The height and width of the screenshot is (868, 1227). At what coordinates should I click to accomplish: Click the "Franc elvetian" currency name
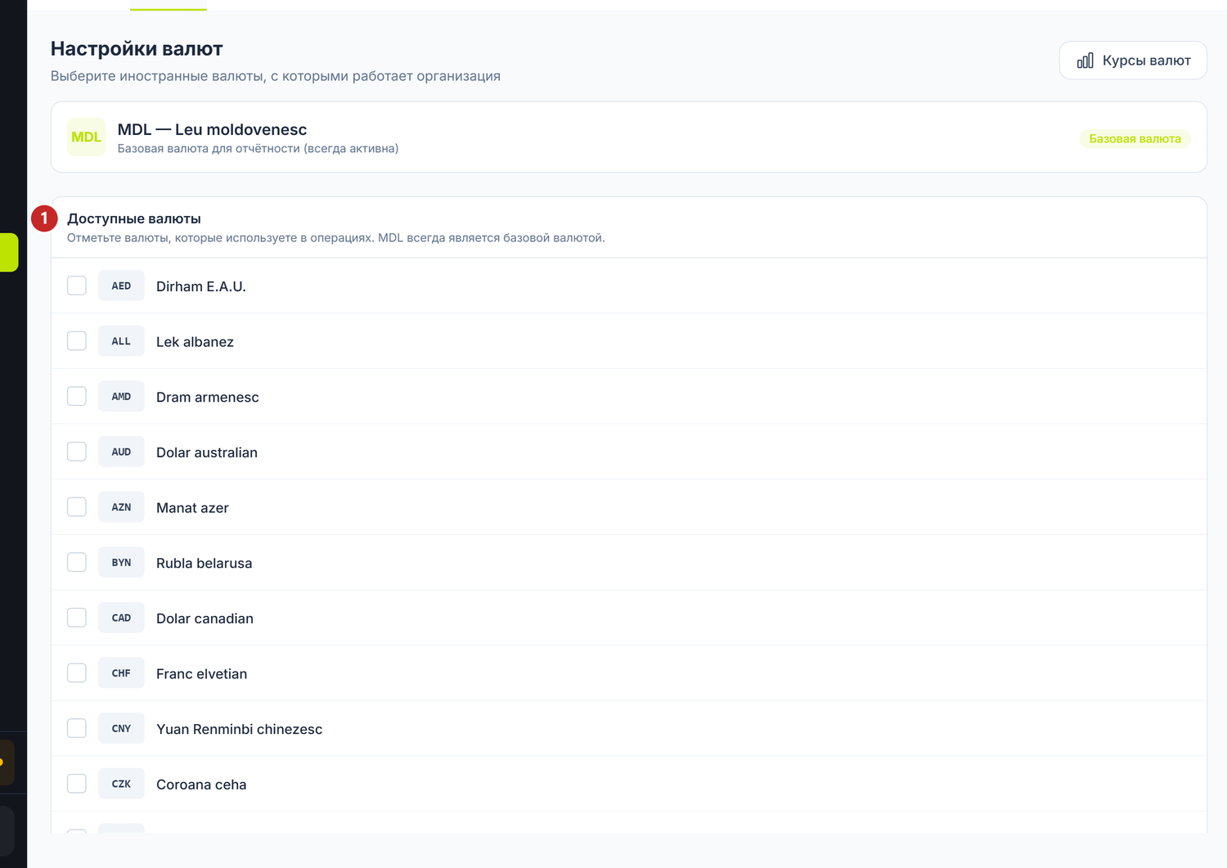pyautogui.click(x=201, y=674)
